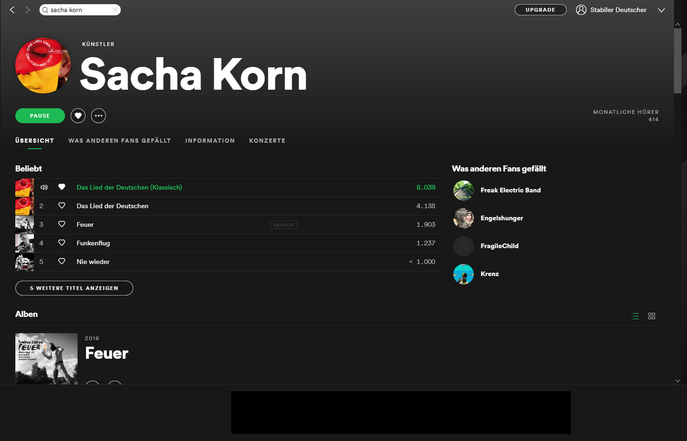Click scroll up arrow on scrollbar
Viewport: 687px width, 441px height.
(678, 24)
